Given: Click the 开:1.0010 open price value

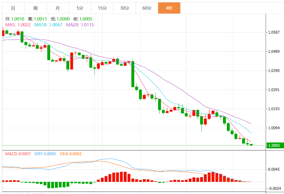Looking at the screenshot, I should tap(15, 19).
